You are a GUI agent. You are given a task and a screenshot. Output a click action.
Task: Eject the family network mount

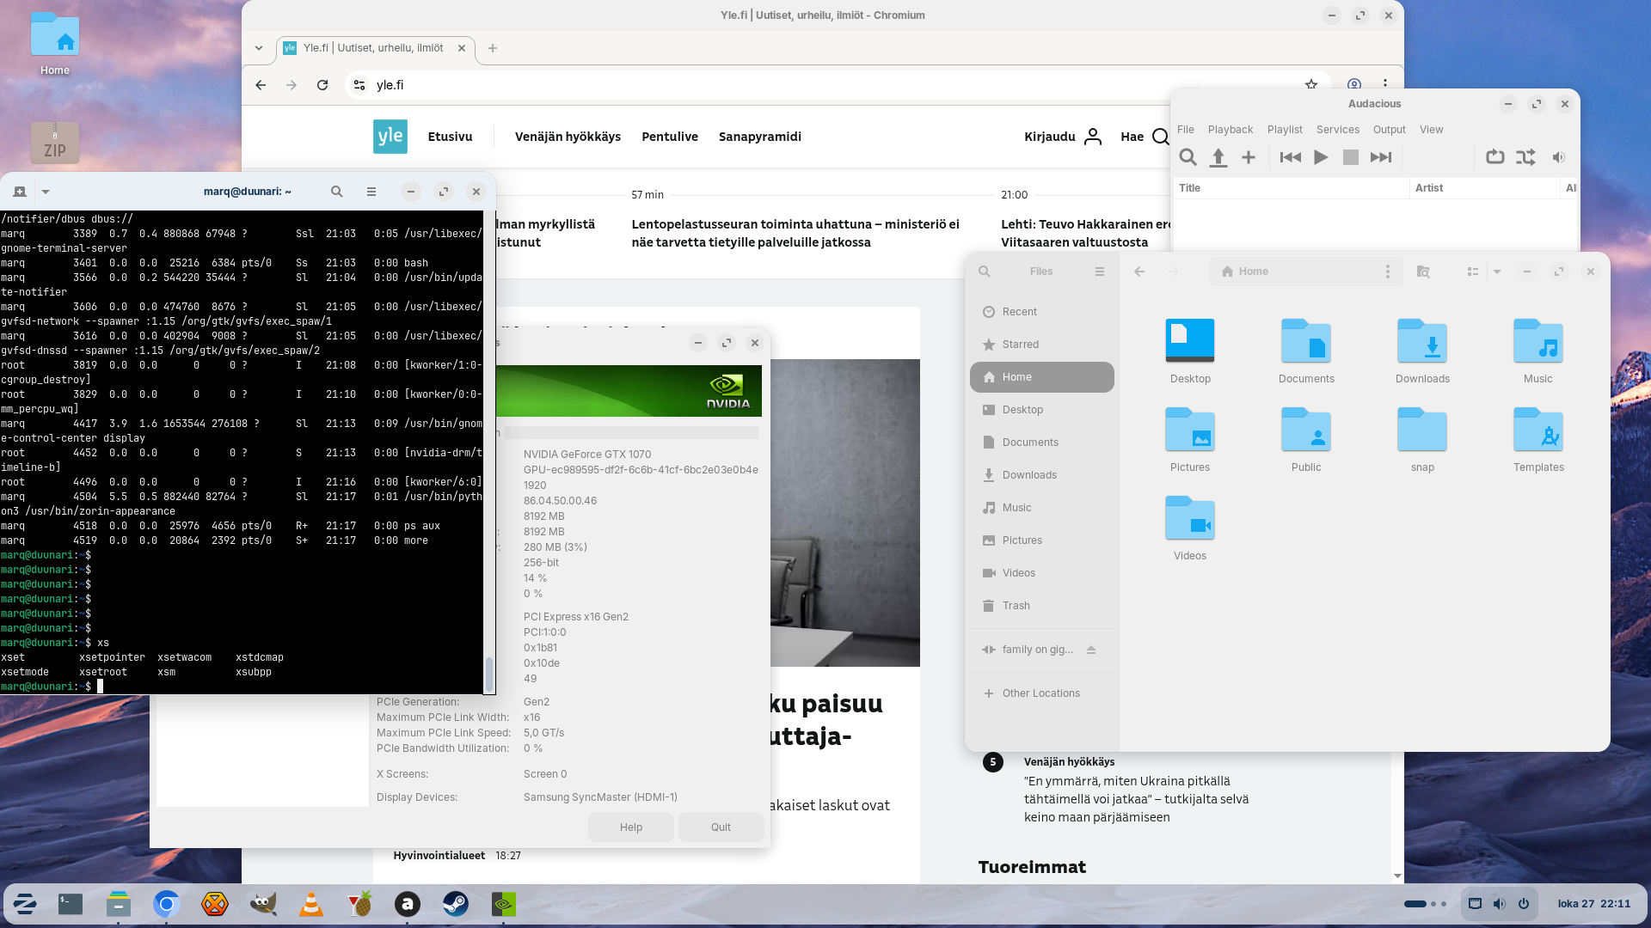pyautogui.click(x=1091, y=650)
